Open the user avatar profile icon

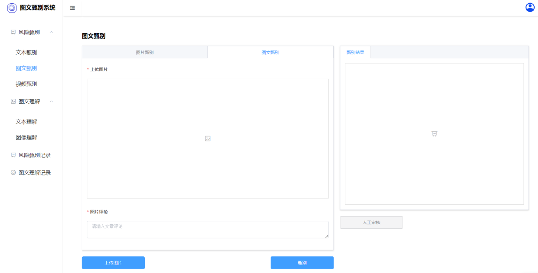(x=530, y=7)
